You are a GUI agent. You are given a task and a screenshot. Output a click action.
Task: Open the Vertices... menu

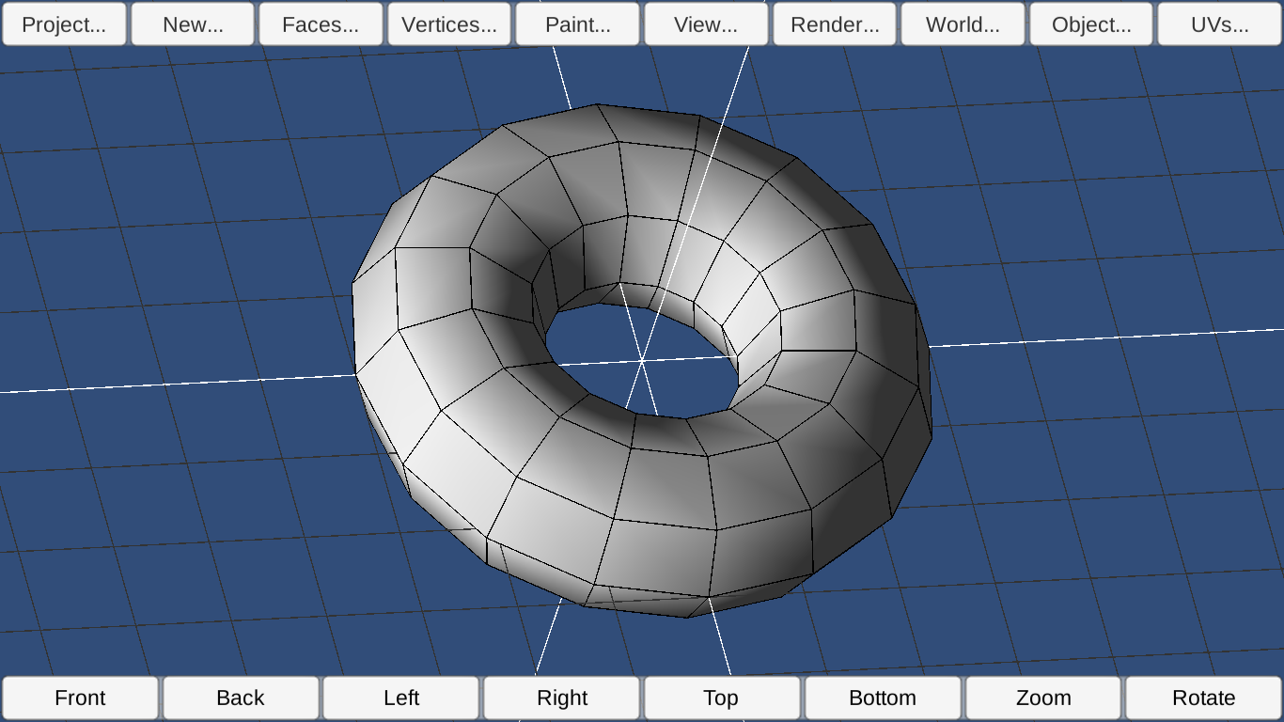[x=449, y=24]
